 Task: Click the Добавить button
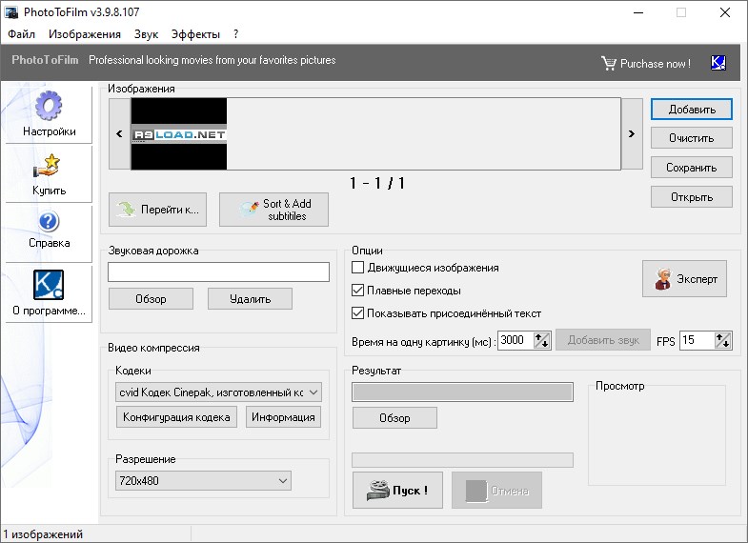coord(691,110)
